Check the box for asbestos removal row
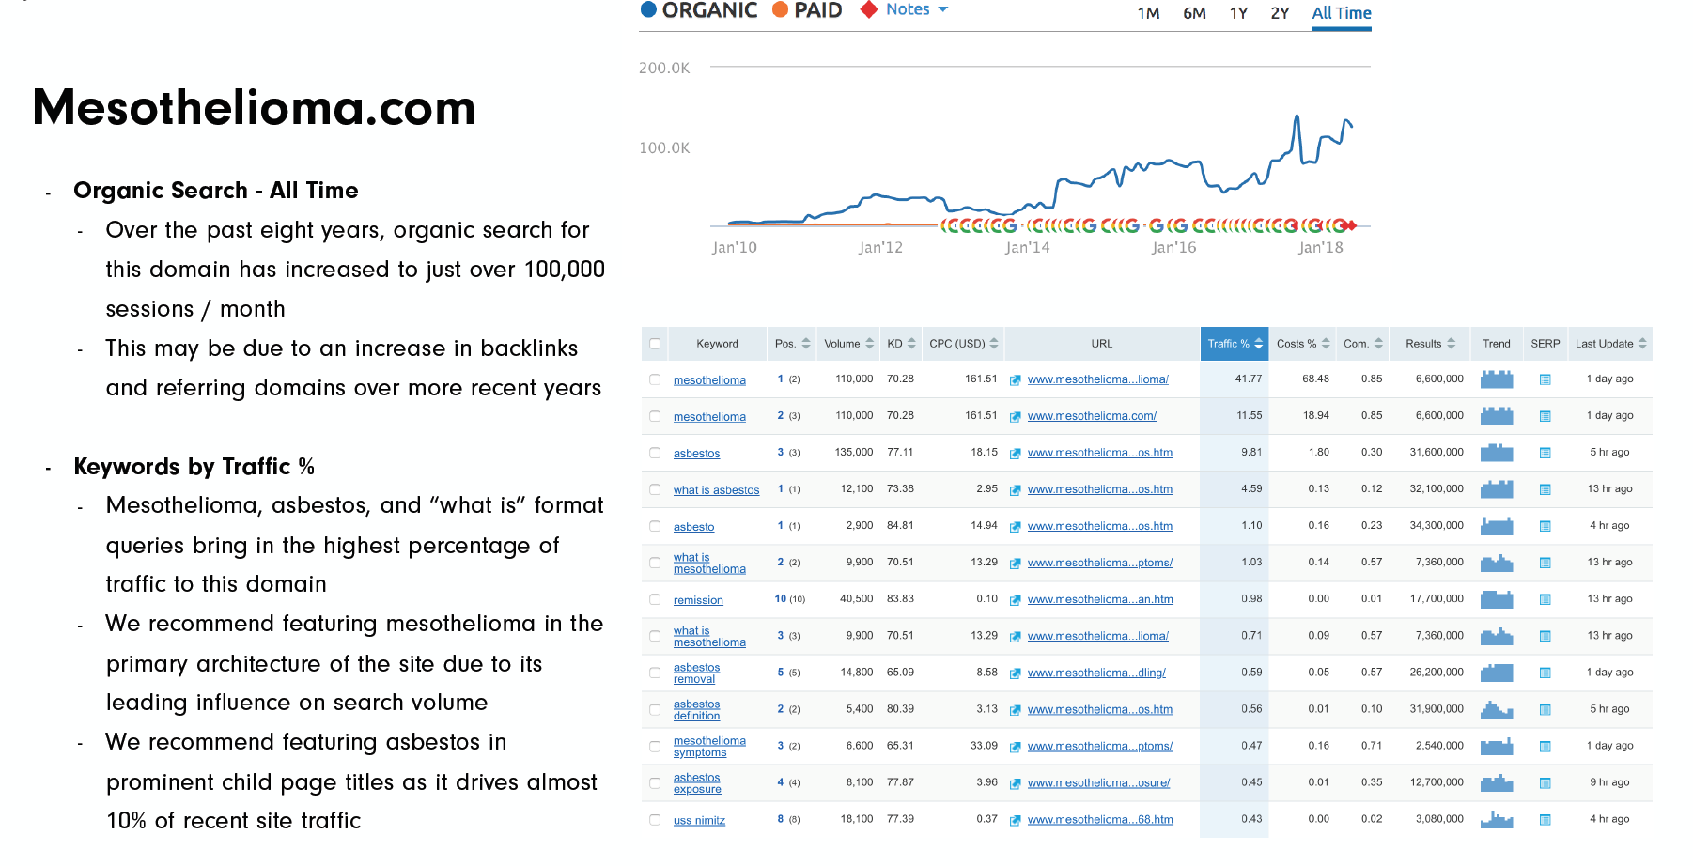Image resolution: width=1693 pixels, height=866 pixels. [x=655, y=673]
